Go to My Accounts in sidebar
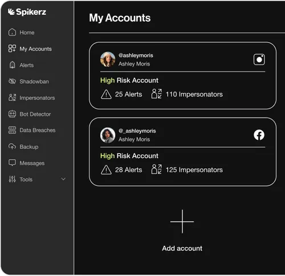 pos(35,49)
